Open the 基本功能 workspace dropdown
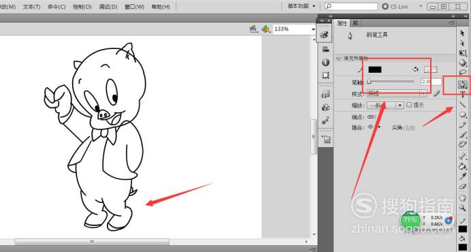The height and width of the screenshot is (252, 471). [x=302, y=6]
